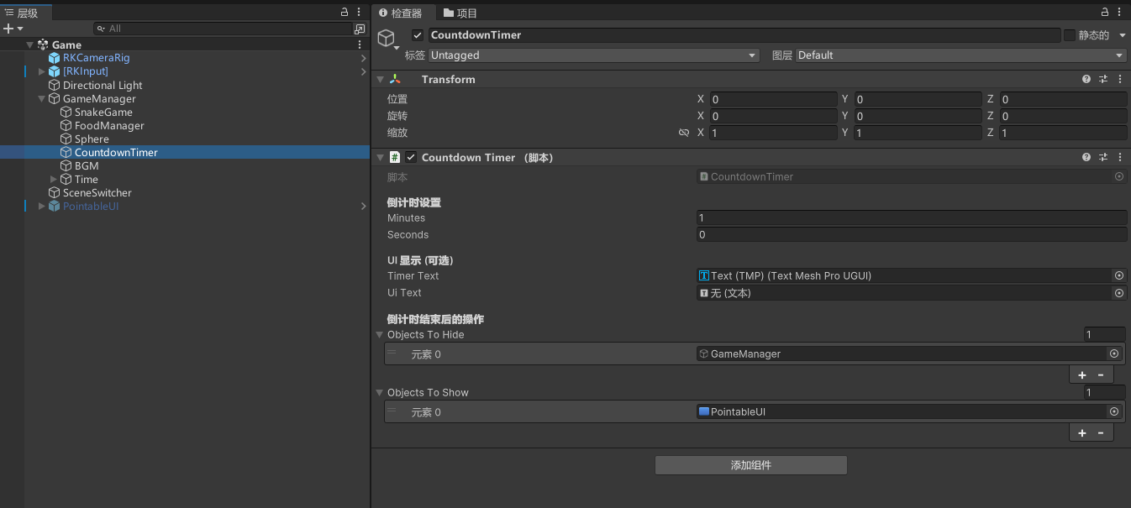Collapse the Transform component foldout

pyautogui.click(x=380, y=79)
